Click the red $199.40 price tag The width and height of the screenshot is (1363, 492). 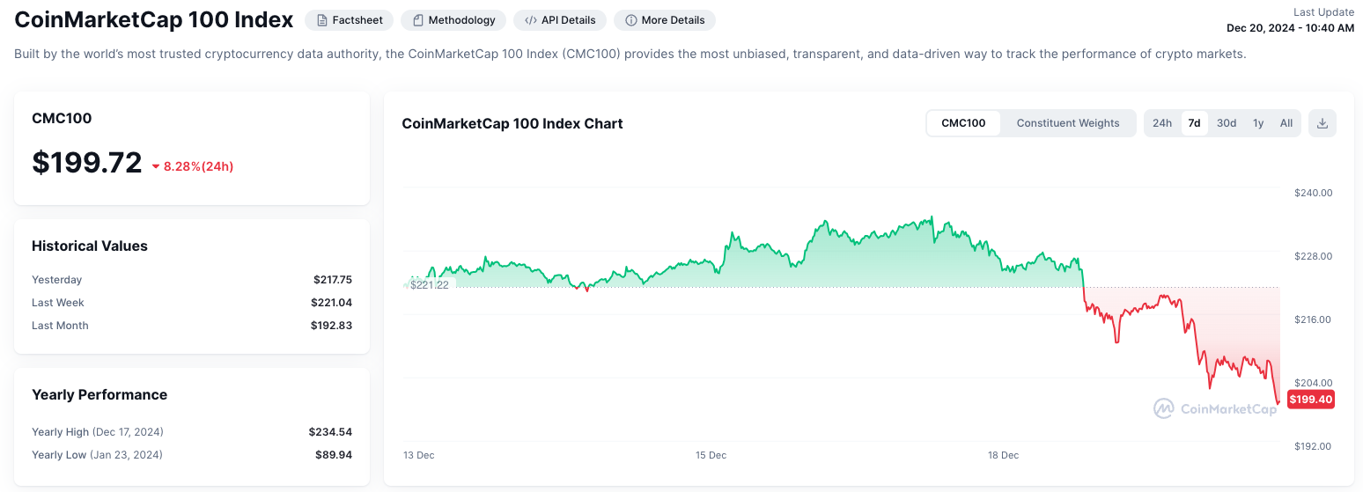1311,400
